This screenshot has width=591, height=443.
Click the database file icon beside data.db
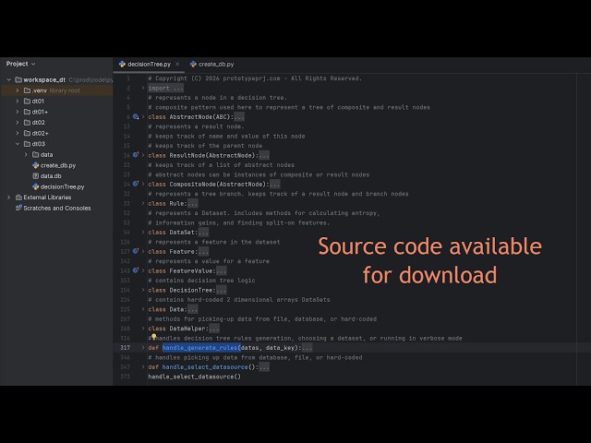(x=36, y=176)
